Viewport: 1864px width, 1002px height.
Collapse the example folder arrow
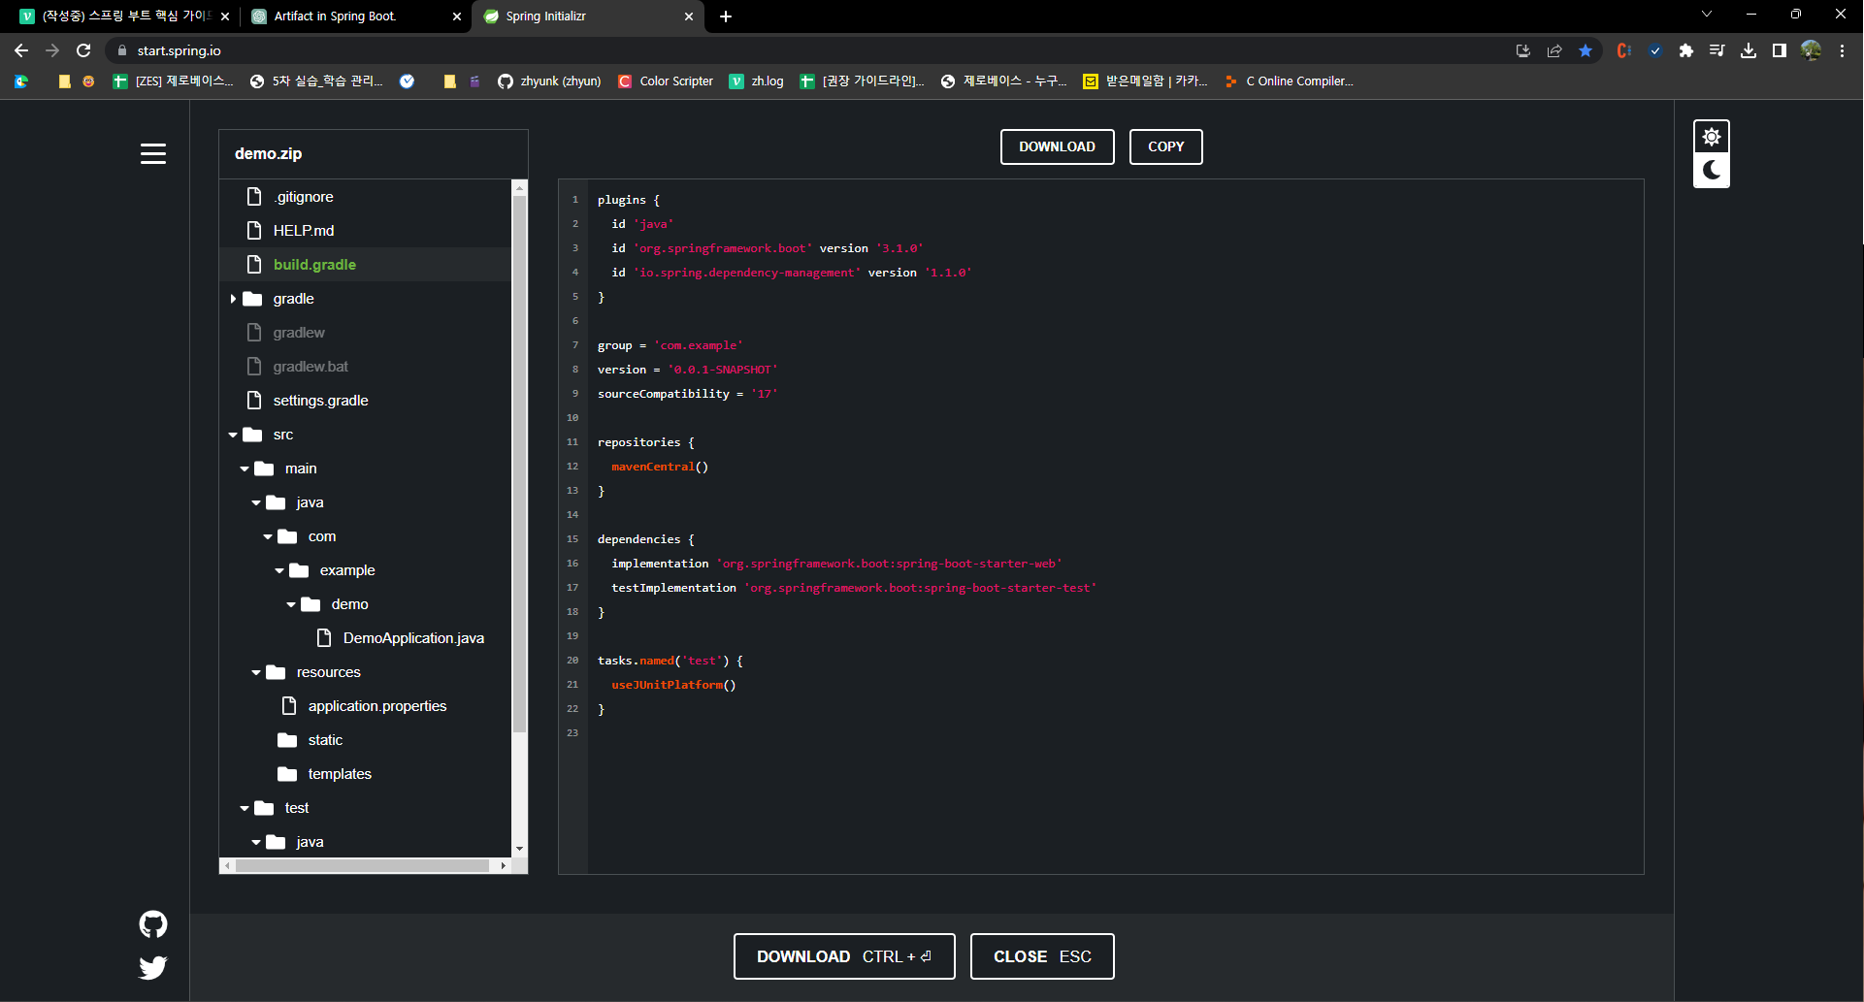pos(279,570)
